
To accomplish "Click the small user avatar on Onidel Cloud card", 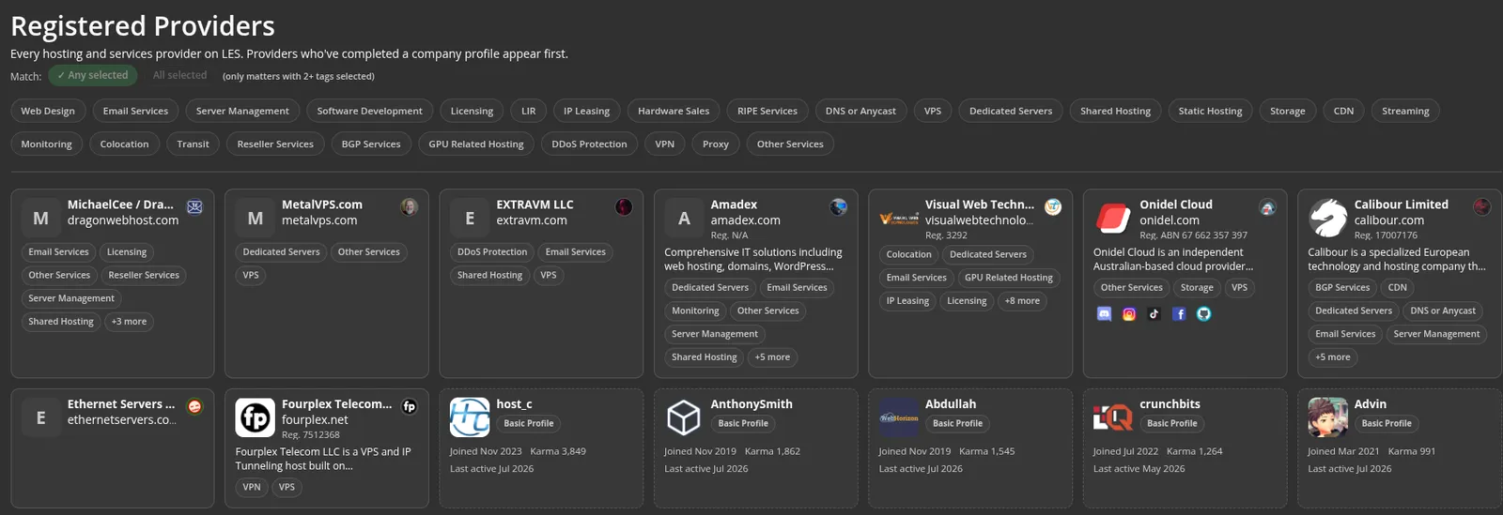I will point(1267,207).
